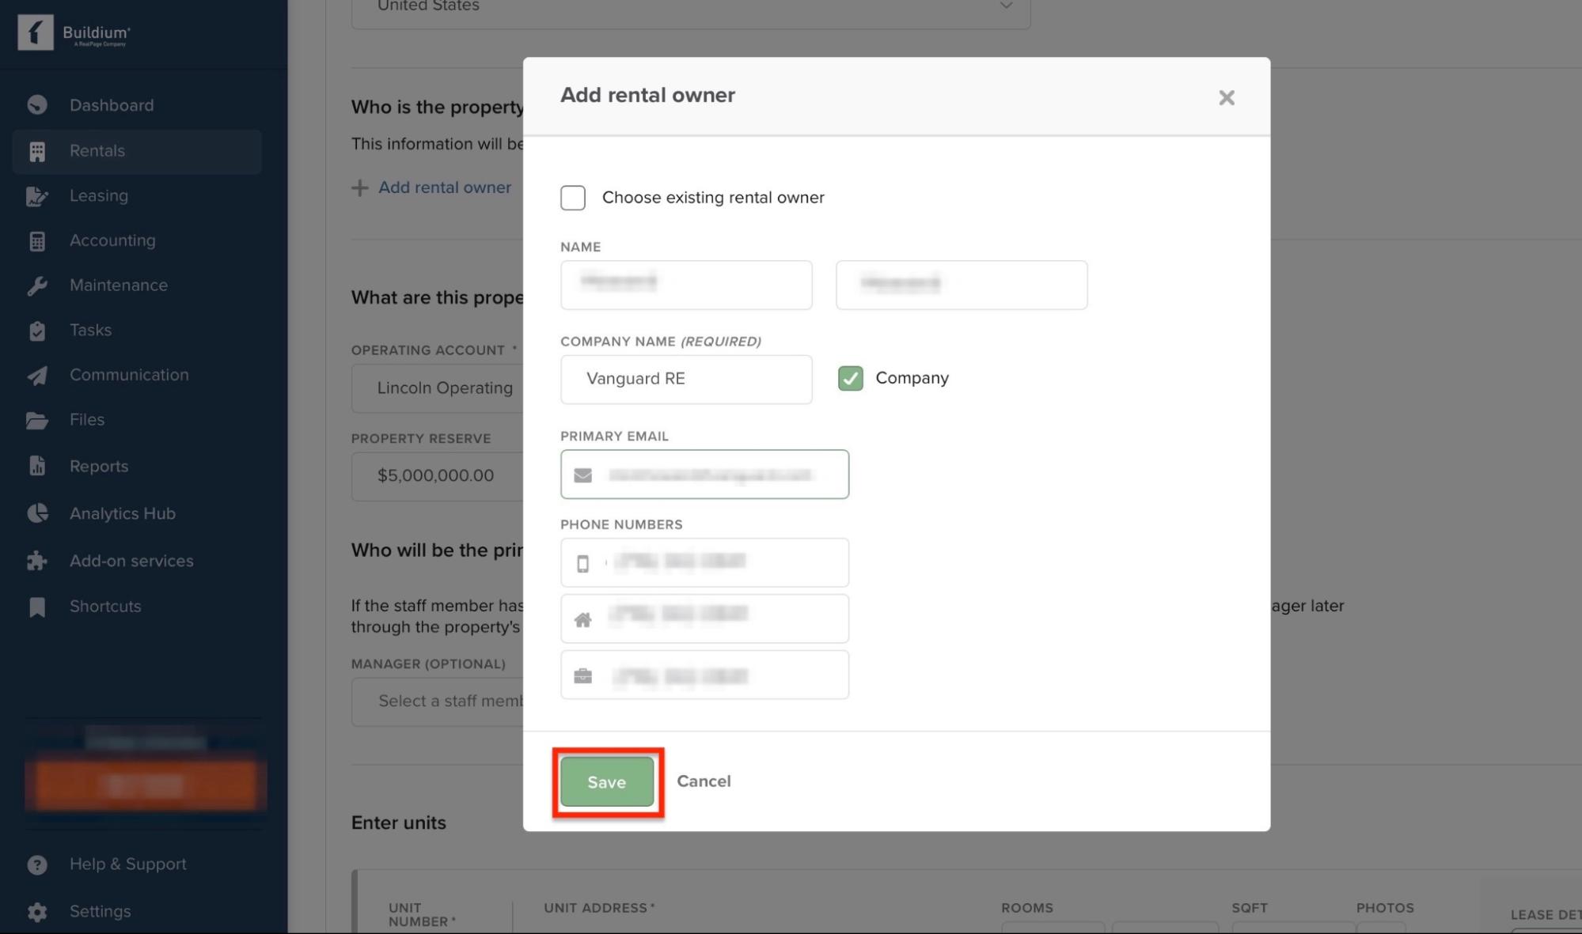Image resolution: width=1582 pixels, height=934 pixels.
Task: Click the Analytics Hub pie chart icon
Action: tap(37, 514)
